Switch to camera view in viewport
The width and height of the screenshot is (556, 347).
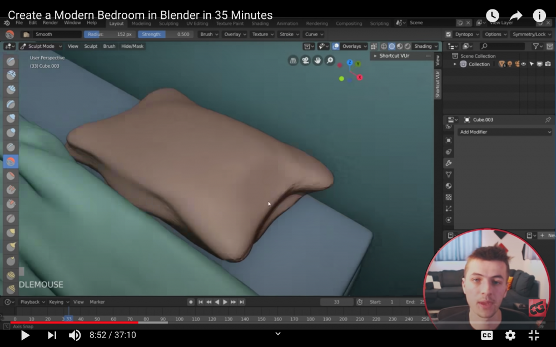(305, 61)
